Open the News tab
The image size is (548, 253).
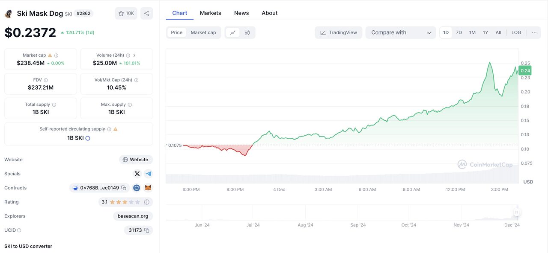241,13
